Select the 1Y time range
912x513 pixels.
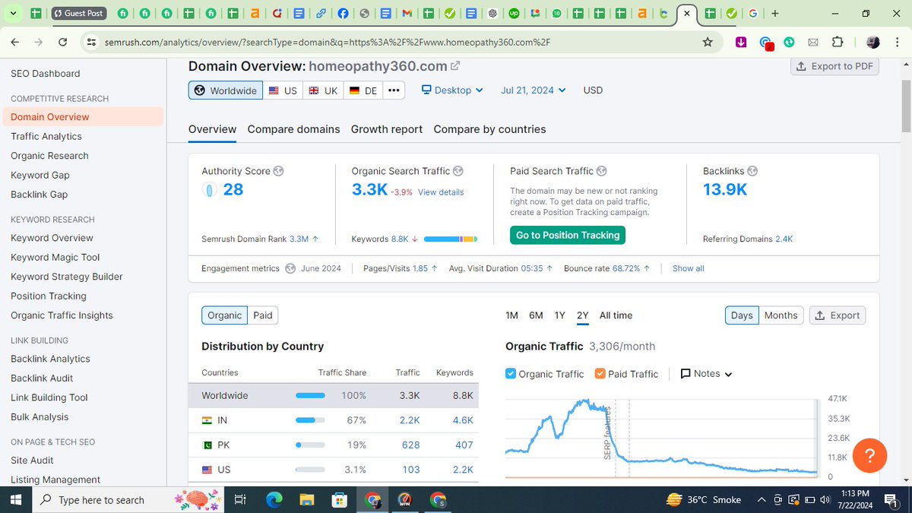[559, 315]
